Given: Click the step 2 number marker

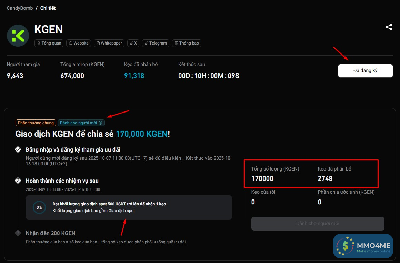Looking at the screenshot, I should pyautogui.click(x=18, y=181).
